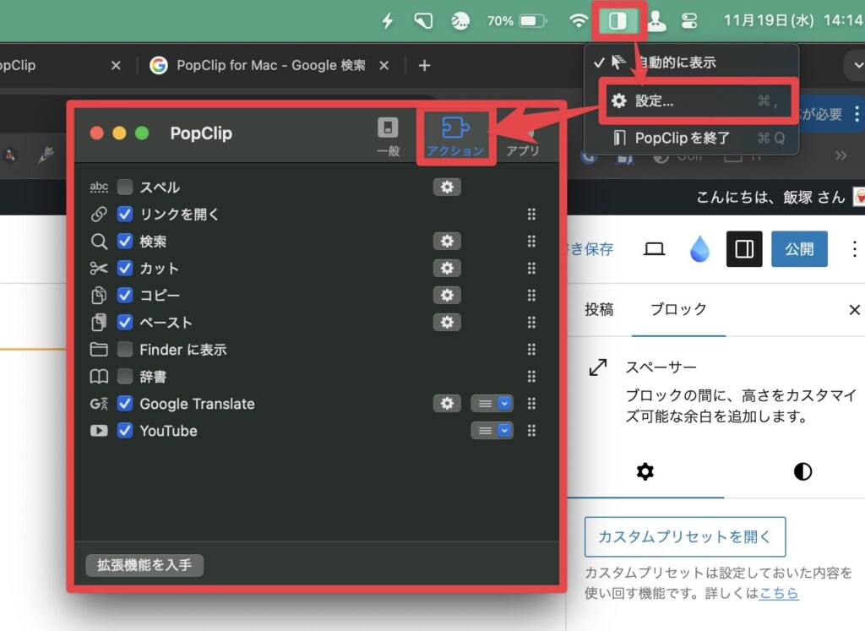Disable the YouTube action checkbox

click(x=125, y=431)
